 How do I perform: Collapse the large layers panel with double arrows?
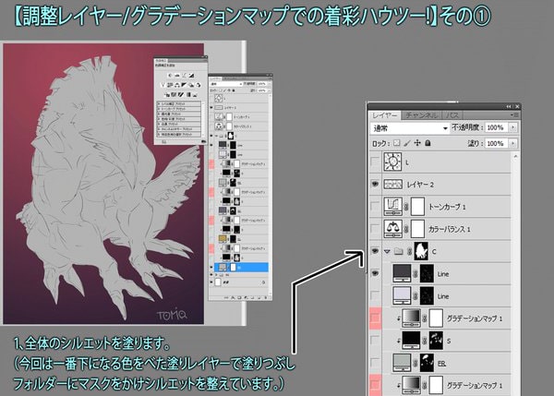[x=509, y=106]
